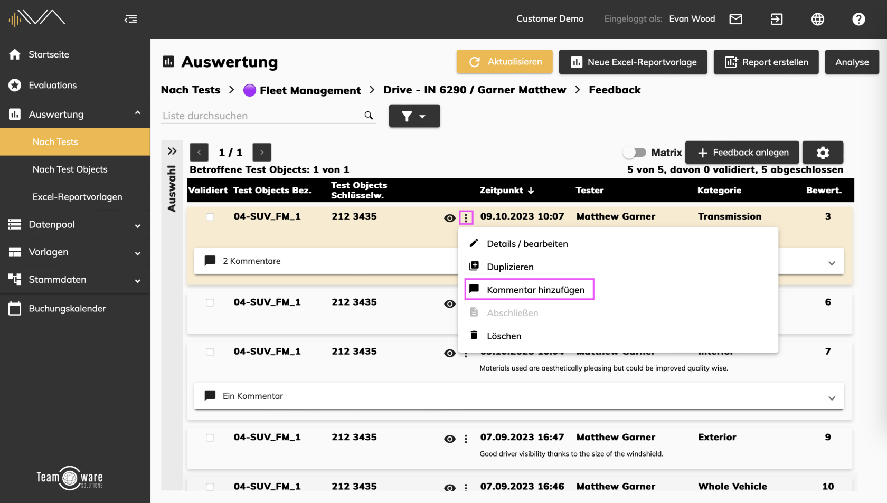The width and height of the screenshot is (887, 503).
Task: Choose Duplizieren from context menu
Action: pyautogui.click(x=618, y=267)
